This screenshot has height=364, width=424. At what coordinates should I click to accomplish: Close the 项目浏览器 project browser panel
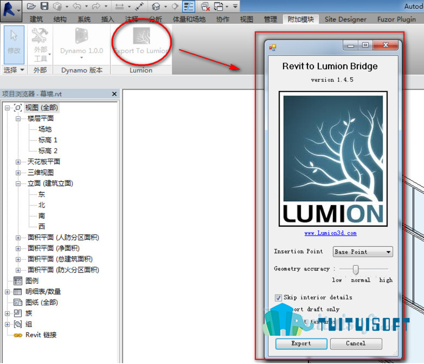click(x=114, y=94)
